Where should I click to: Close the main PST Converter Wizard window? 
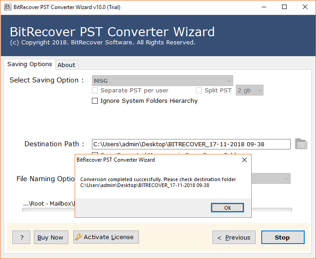click(x=305, y=7)
